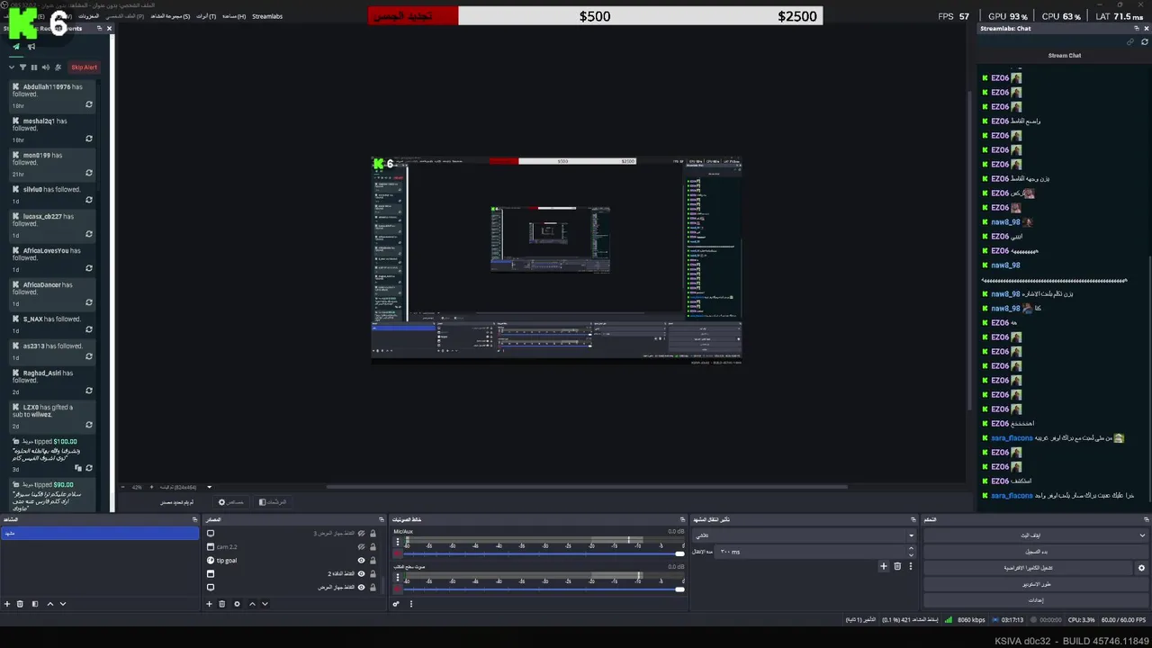Unlock the window capture 2 source
The height and width of the screenshot is (648, 1152).
373,573
